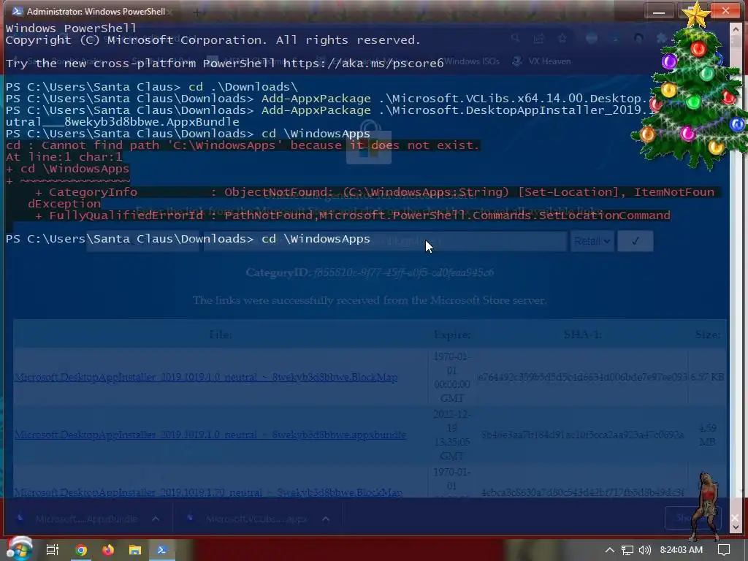Image resolution: width=748 pixels, height=561 pixels.
Task: Open the Windows Start button
Action: click(20, 549)
